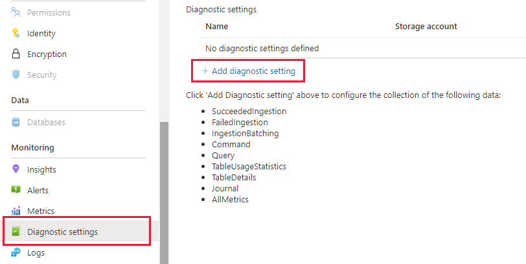Go to Metrics in Monitoring section
Image resolution: width=526 pixels, height=264 pixels.
point(41,211)
